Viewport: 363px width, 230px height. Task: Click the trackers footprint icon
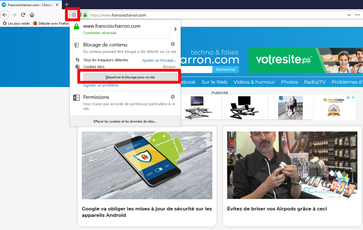(x=78, y=60)
